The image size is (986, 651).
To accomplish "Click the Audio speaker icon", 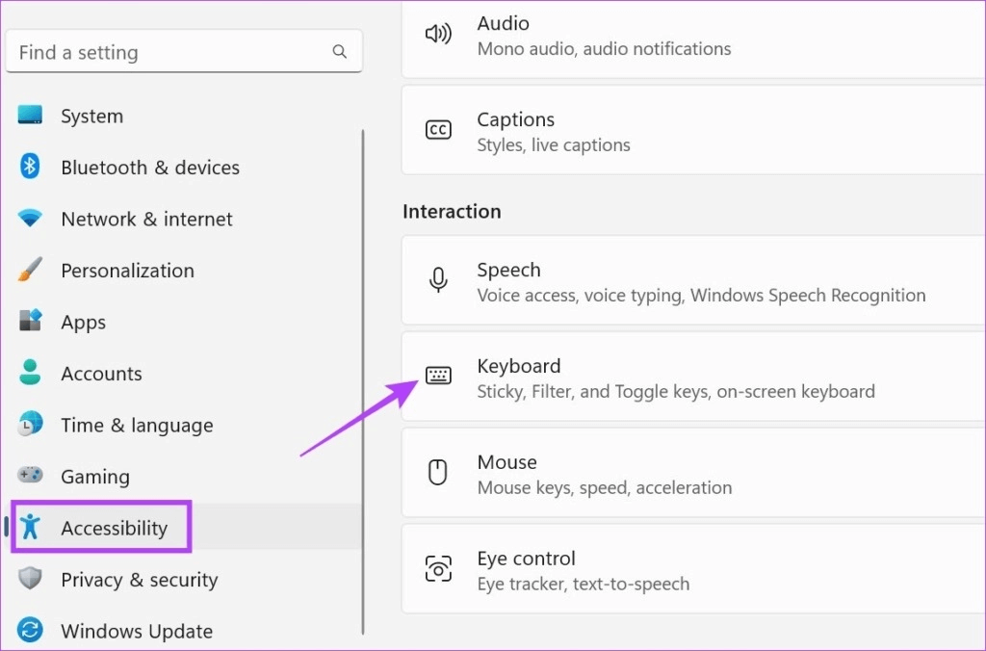I will tap(438, 33).
